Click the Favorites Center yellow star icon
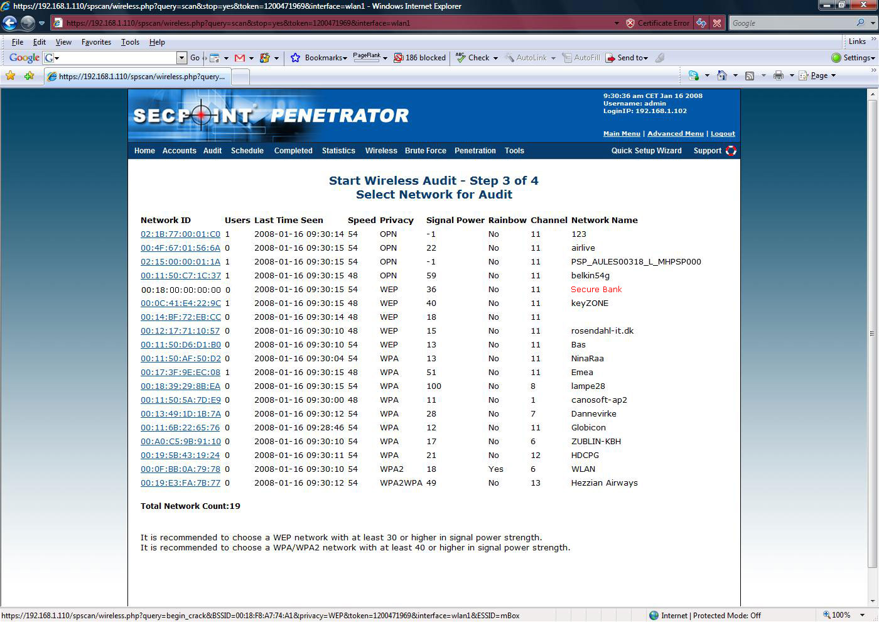Viewport: 879px width, 622px height. tap(11, 76)
